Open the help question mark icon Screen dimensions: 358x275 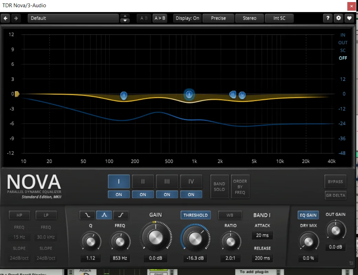328,18
